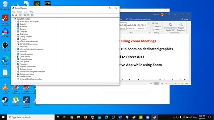
Task: Click the Windows Start button
Action: [3, 117]
